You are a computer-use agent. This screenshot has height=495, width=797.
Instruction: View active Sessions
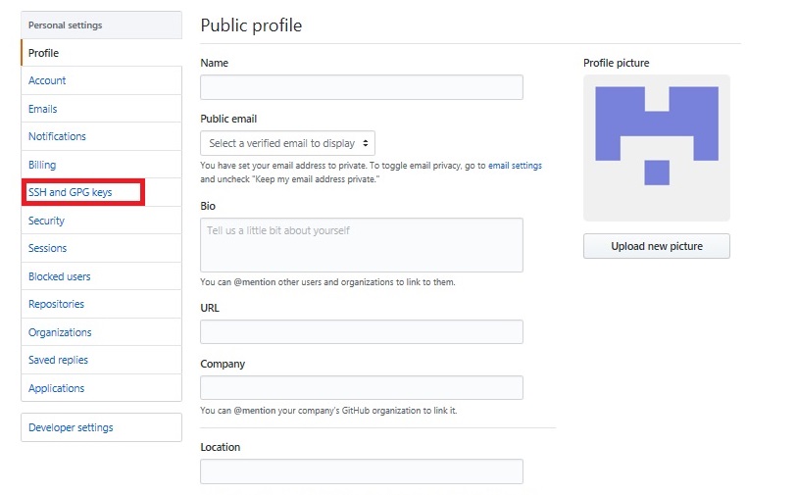[x=47, y=248]
